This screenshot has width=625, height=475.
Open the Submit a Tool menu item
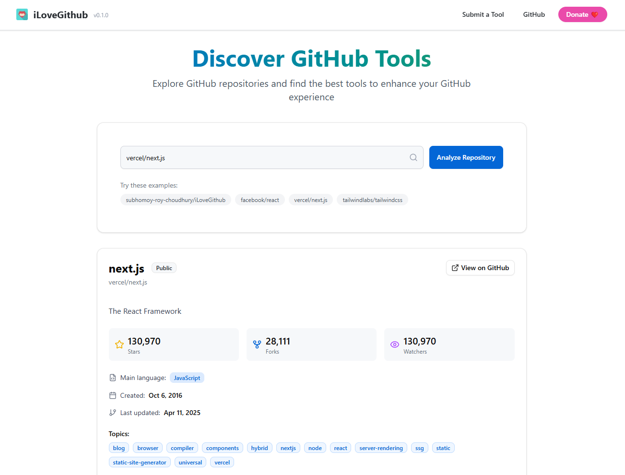pos(483,14)
